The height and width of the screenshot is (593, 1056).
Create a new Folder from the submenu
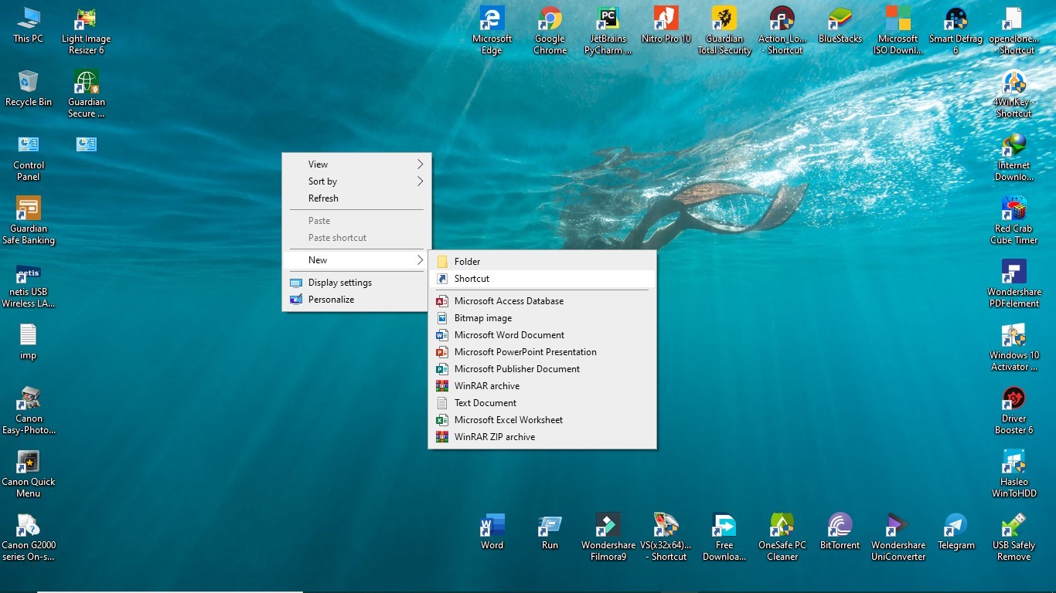click(x=543, y=262)
